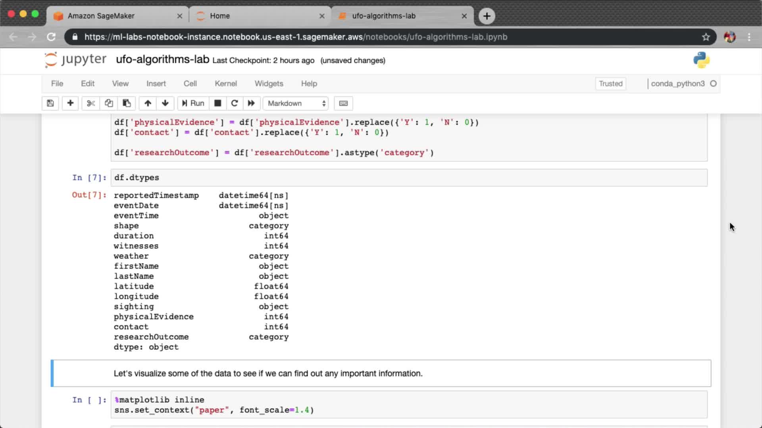Toggle the Trusted notebook button
Viewport: 762px width, 428px height.
coord(610,84)
